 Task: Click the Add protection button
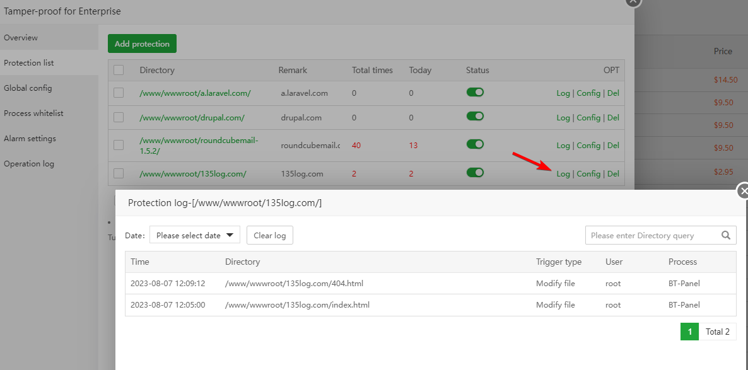[142, 44]
